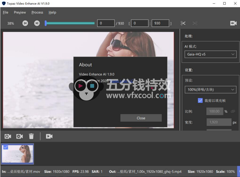Click the scissors trim icon
This screenshot has height=177, width=240.
coord(183,23)
